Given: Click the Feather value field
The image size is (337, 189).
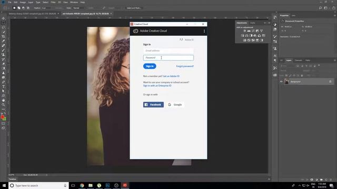Looking at the screenshot, I should [x=46, y=8].
